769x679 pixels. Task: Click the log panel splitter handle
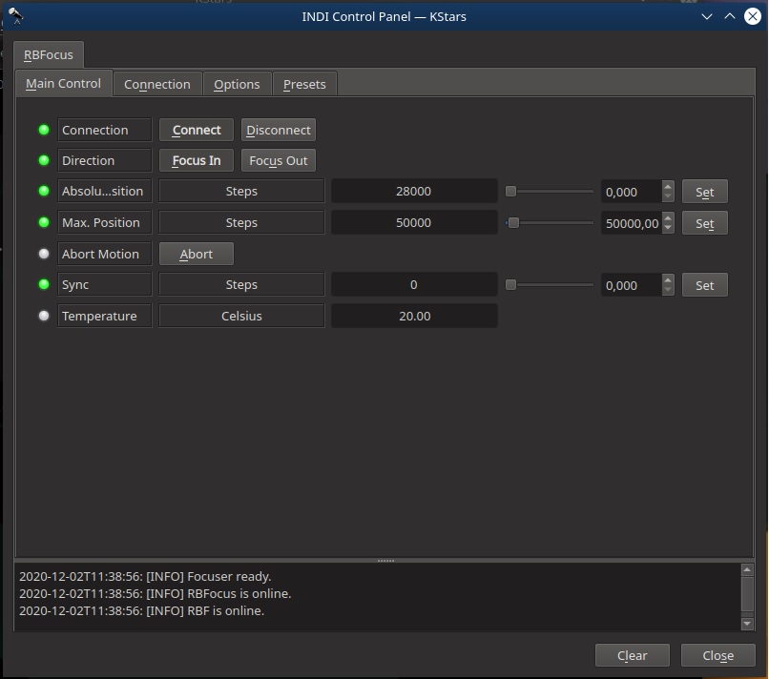pos(385,561)
